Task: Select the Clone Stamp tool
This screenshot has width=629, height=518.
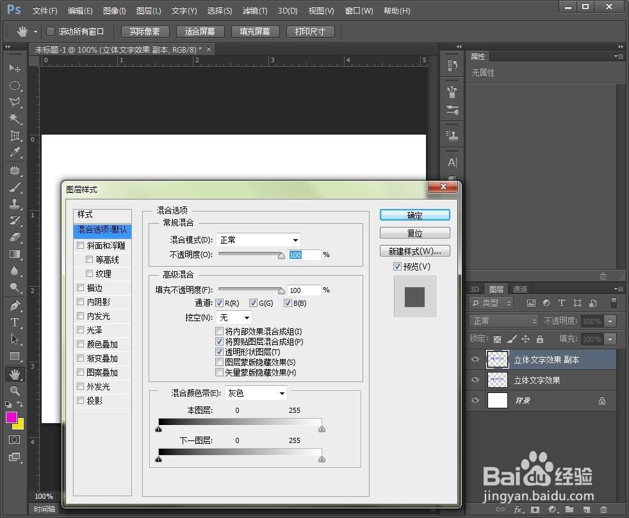Action: click(x=14, y=205)
